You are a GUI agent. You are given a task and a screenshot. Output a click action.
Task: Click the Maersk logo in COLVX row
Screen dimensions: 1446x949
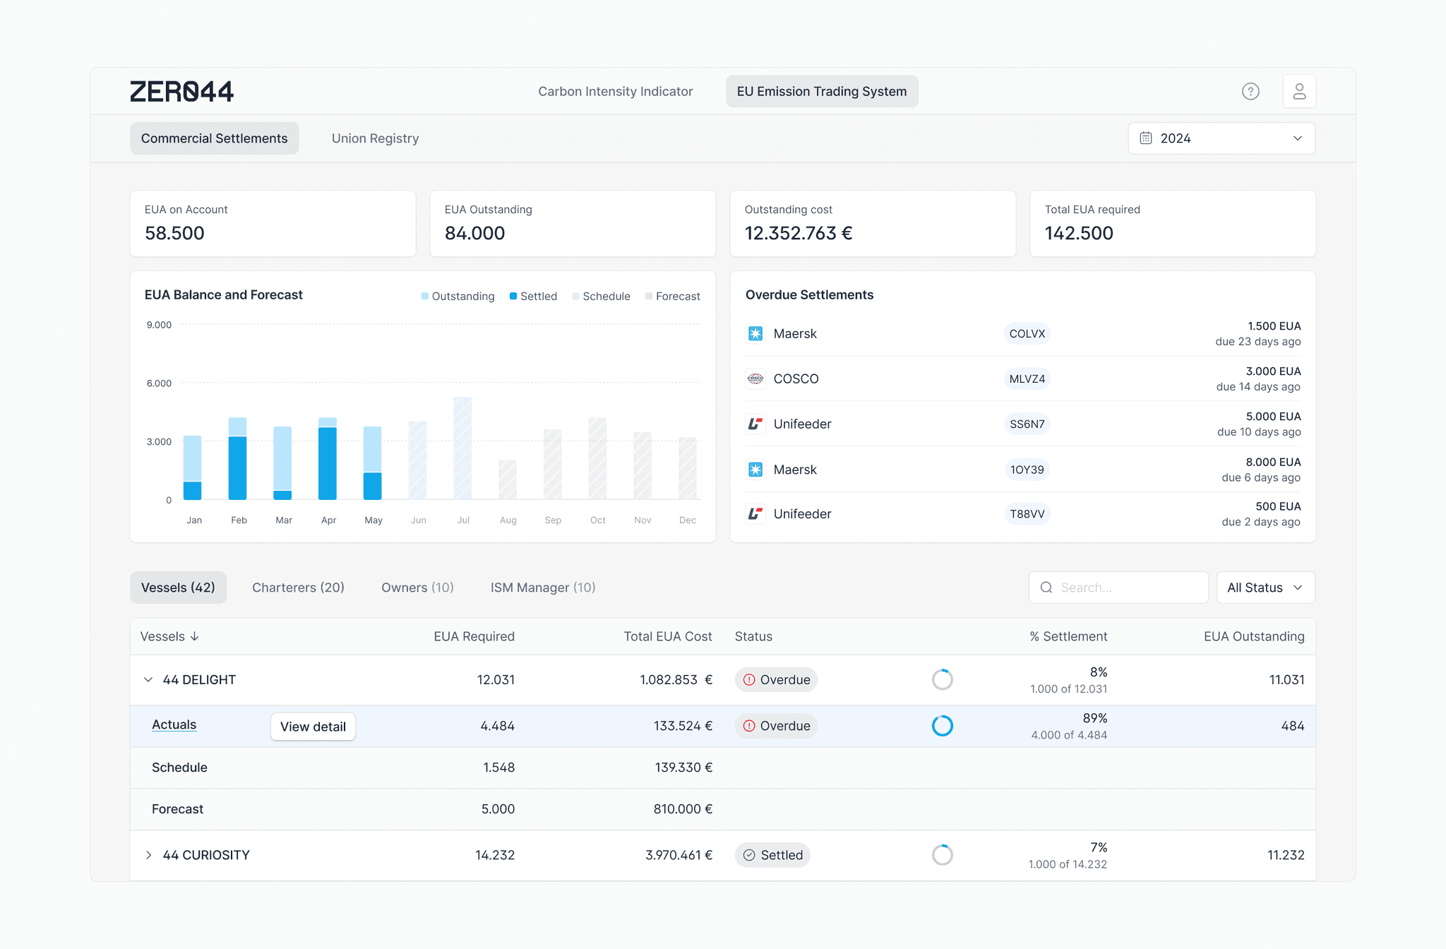[755, 333]
